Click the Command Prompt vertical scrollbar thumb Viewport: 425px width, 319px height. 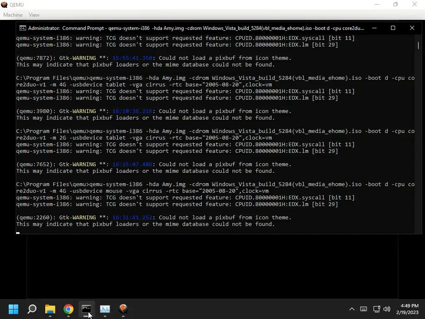tap(418, 45)
